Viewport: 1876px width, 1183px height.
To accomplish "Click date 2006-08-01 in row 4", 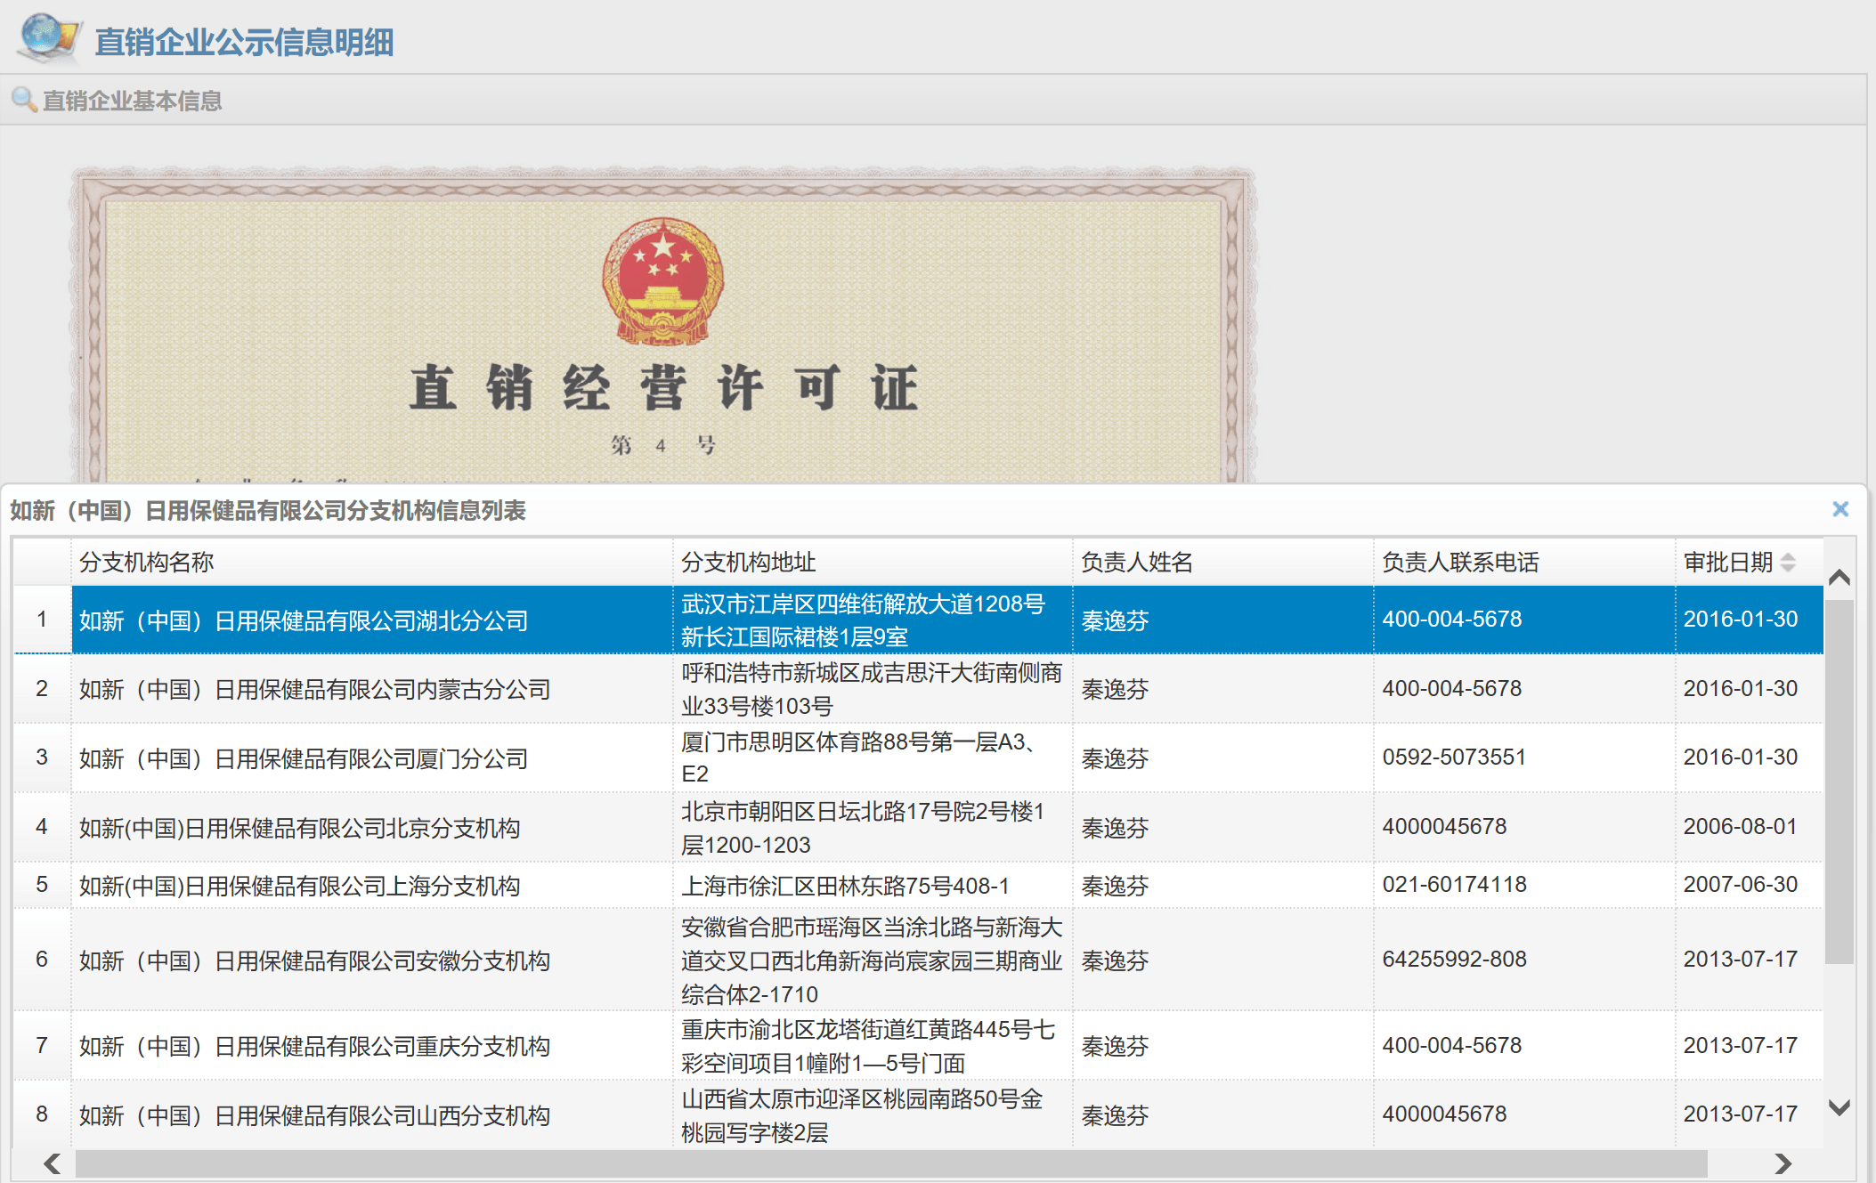I will (x=1740, y=827).
